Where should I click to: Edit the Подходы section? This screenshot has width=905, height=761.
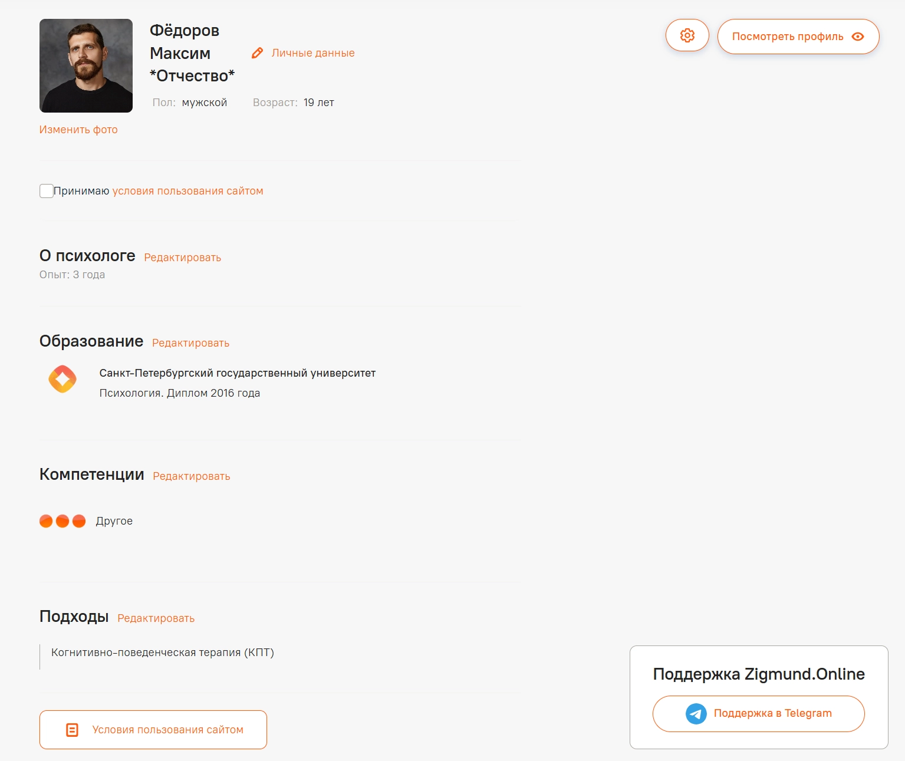(156, 618)
